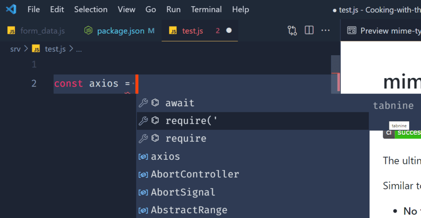This screenshot has height=218, width=421.
Task: Click the test.js breadcrumb item
Action: click(x=55, y=49)
